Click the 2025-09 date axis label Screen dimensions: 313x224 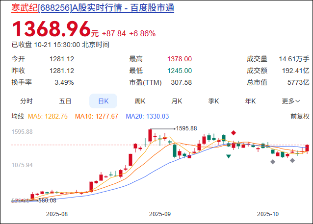click(x=159, y=214)
